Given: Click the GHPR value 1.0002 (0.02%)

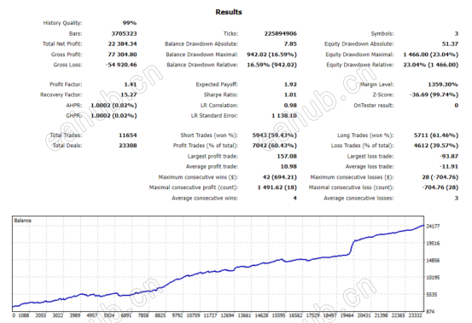Looking at the screenshot, I should [114, 116].
